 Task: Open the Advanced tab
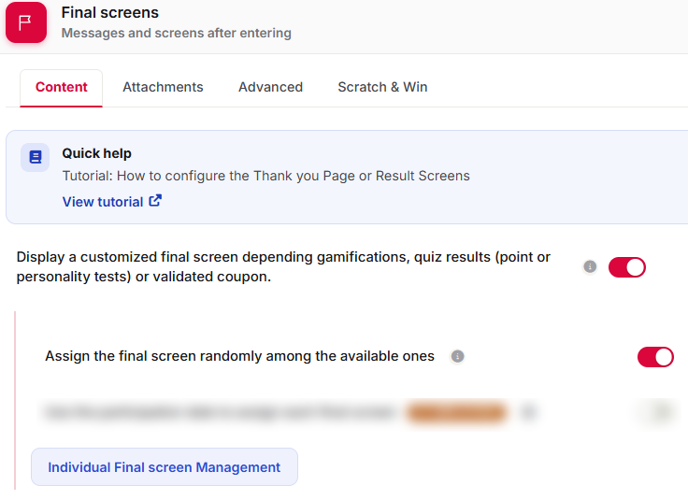(270, 87)
